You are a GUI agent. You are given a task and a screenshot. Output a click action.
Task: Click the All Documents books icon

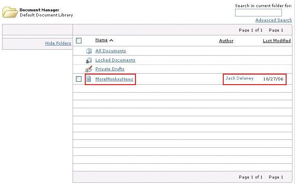coord(89,51)
